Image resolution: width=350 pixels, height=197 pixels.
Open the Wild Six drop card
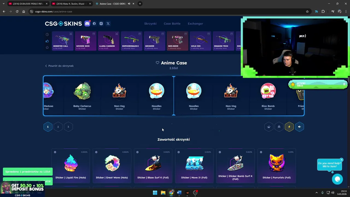[x=200, y=41]
